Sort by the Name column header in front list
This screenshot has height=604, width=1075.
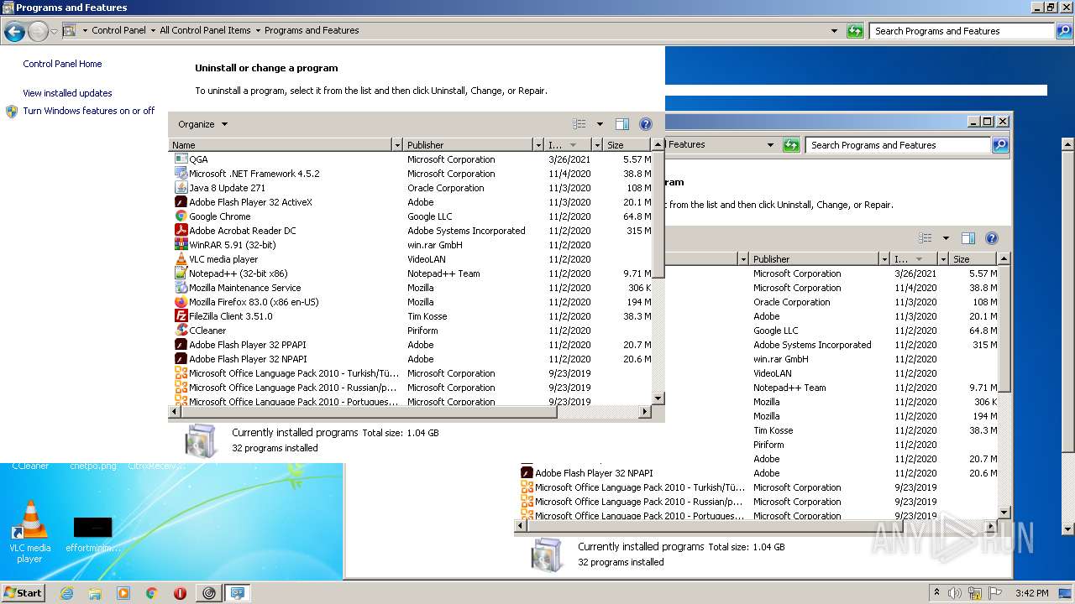281,145
